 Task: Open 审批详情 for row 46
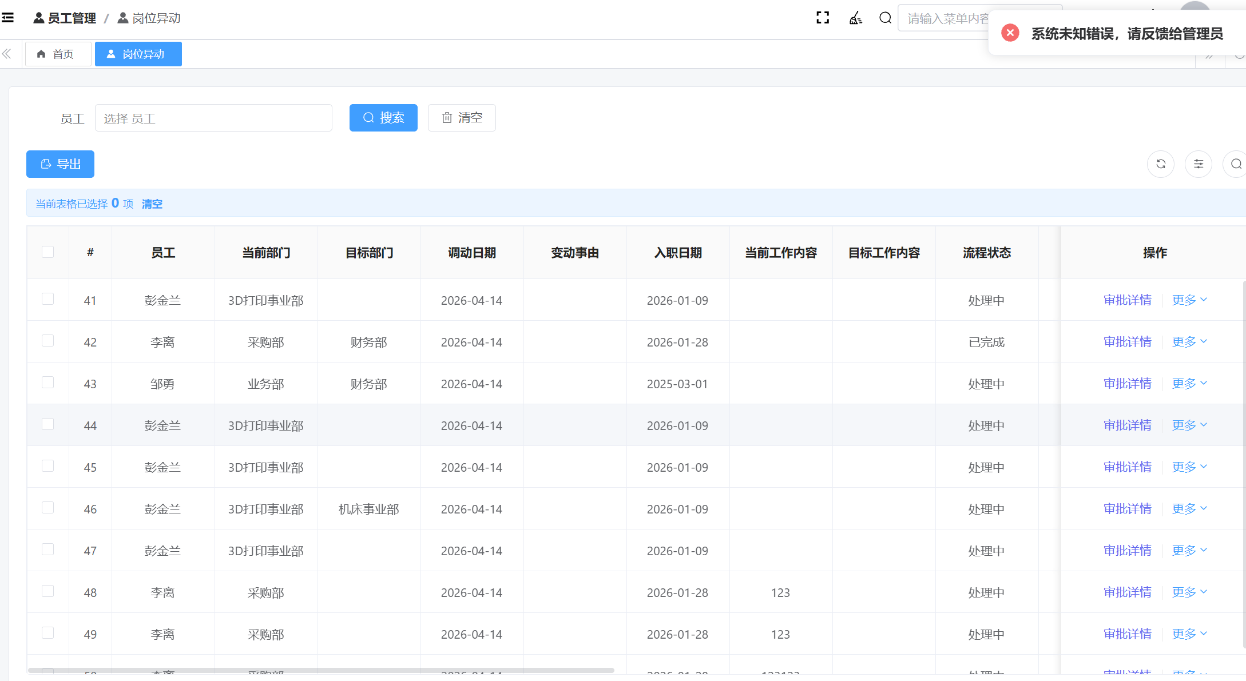click(1128, 509)
